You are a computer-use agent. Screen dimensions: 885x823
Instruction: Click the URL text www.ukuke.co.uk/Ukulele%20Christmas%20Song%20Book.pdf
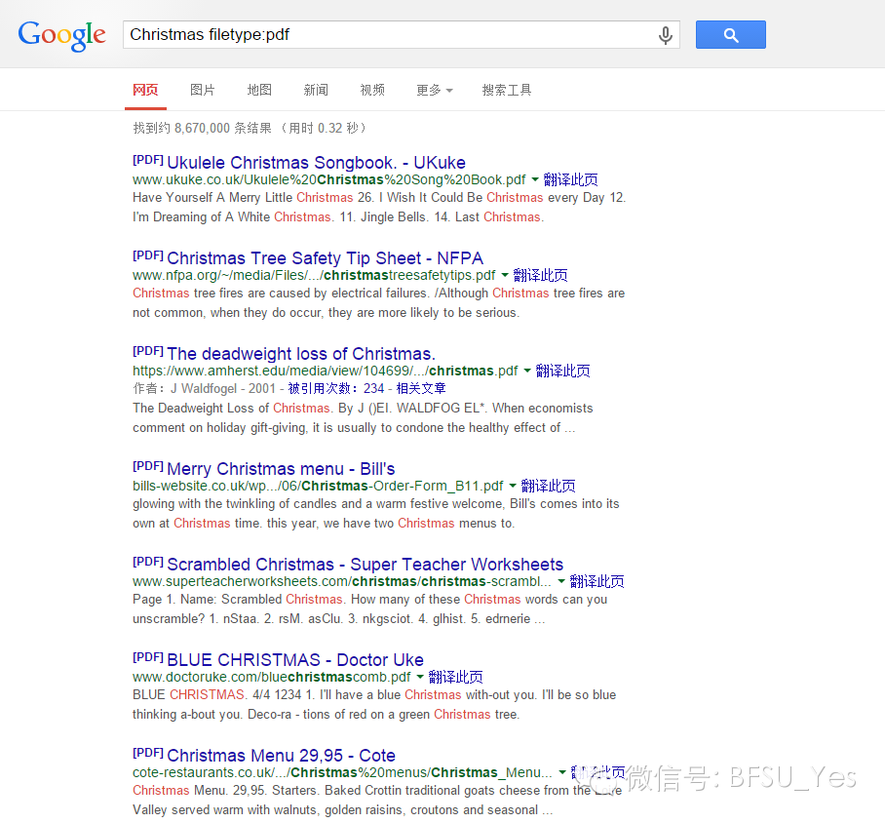[329, 179]
